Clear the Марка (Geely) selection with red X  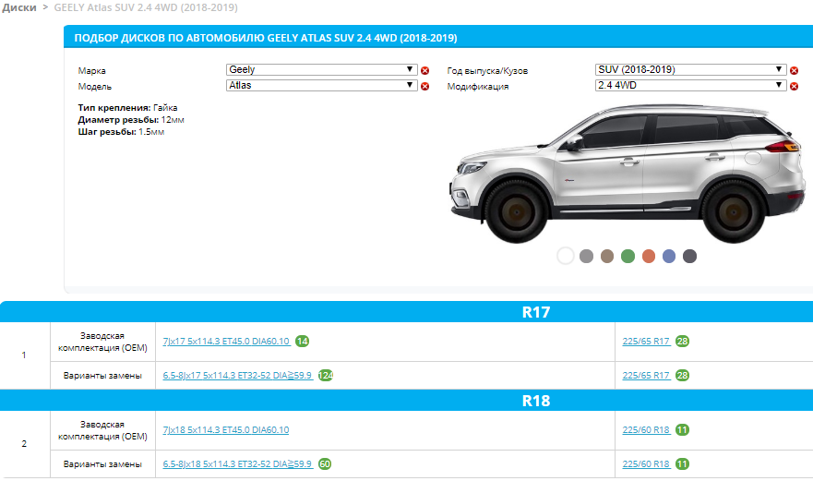[424, 71]
